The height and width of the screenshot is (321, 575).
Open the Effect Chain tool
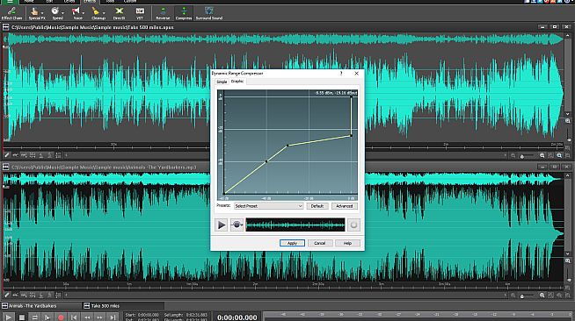click(x=11, y=13)
